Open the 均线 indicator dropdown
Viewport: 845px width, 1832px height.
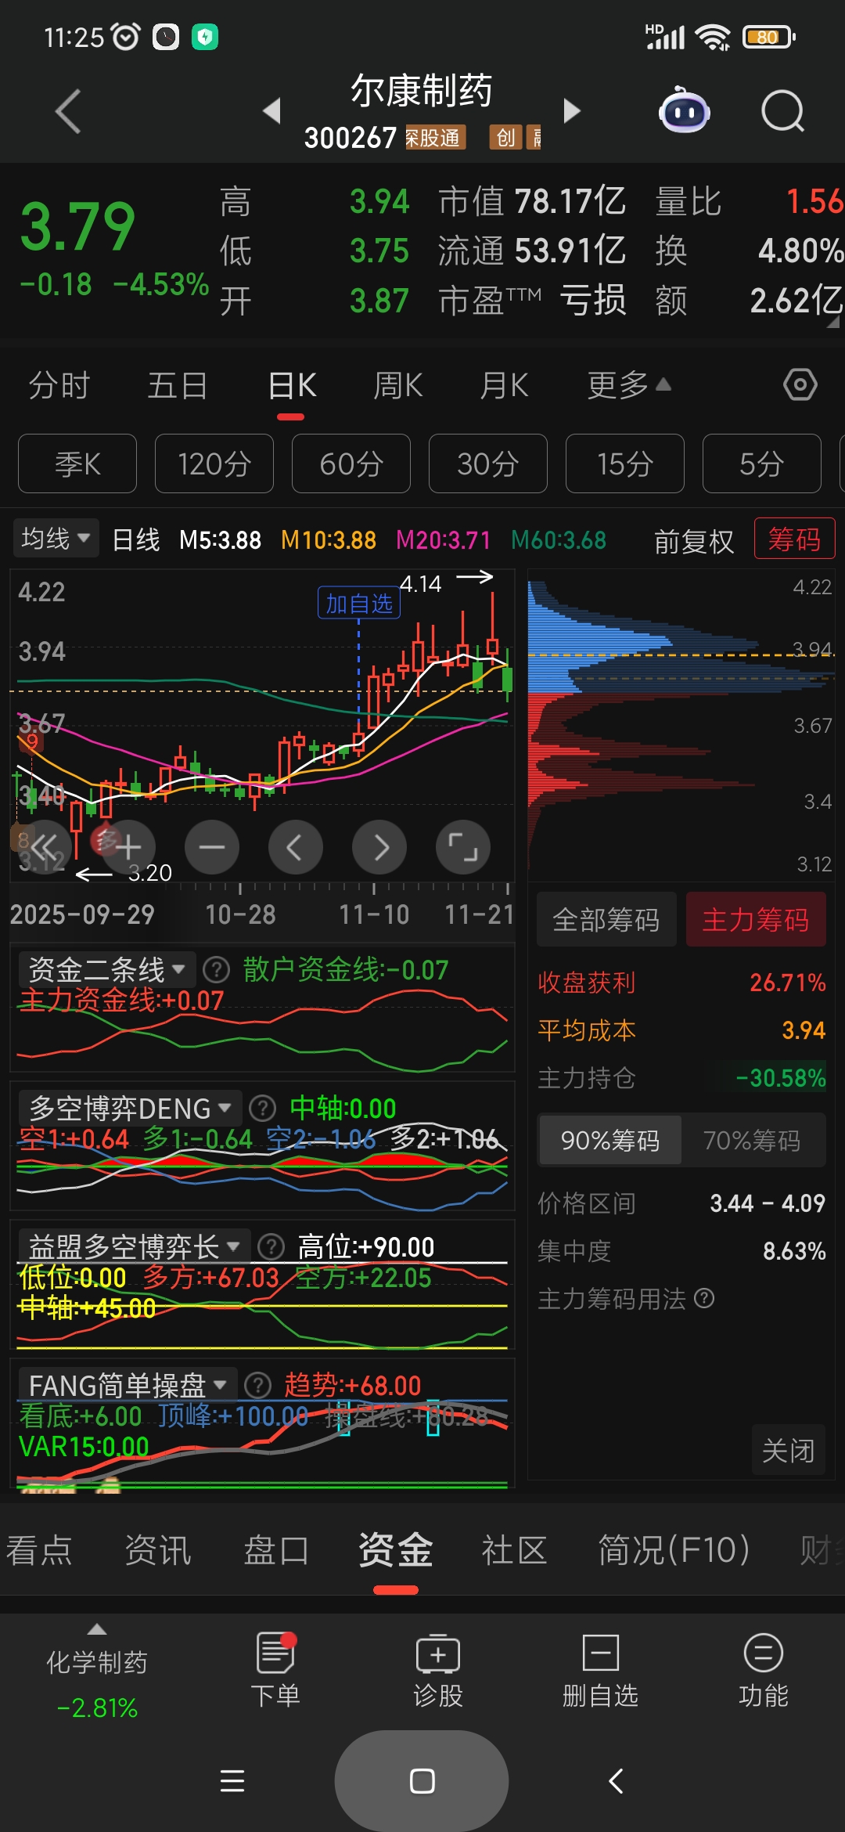point(56,539)
